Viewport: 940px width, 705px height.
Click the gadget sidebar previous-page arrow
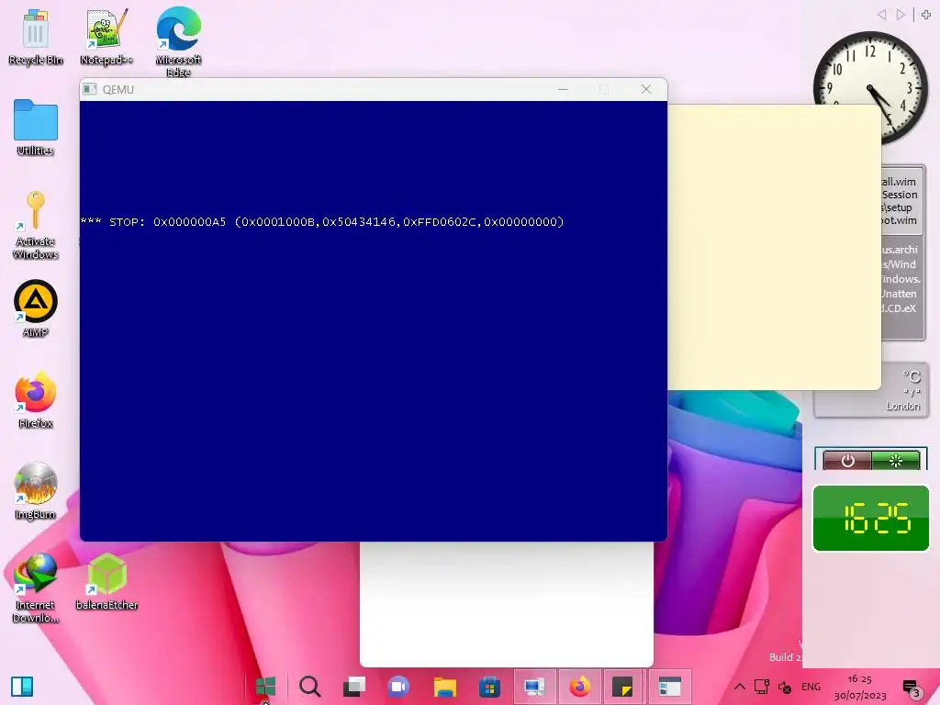pyautogui.click(x=882, y=15)
